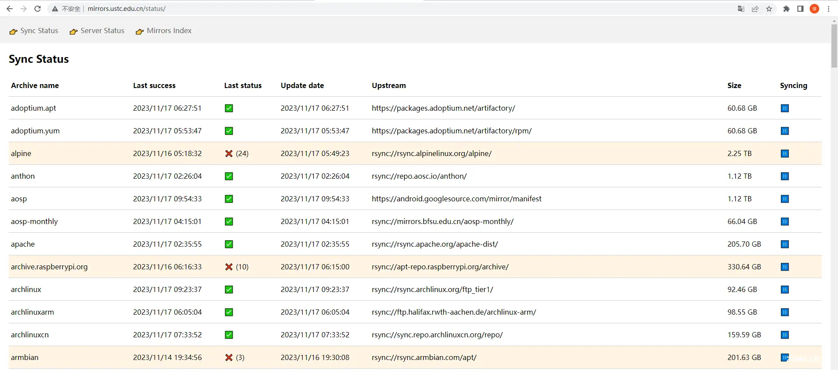838x370 pixels.
Task: Click the red X failed status for archive.raspberrypi.org
Action: pyautogui.click(x=229, y=267)
